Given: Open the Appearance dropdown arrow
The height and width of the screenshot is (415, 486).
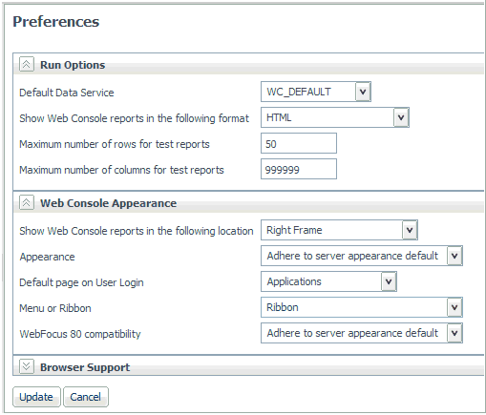Looking at the screenshot, I should click(454, 256).
